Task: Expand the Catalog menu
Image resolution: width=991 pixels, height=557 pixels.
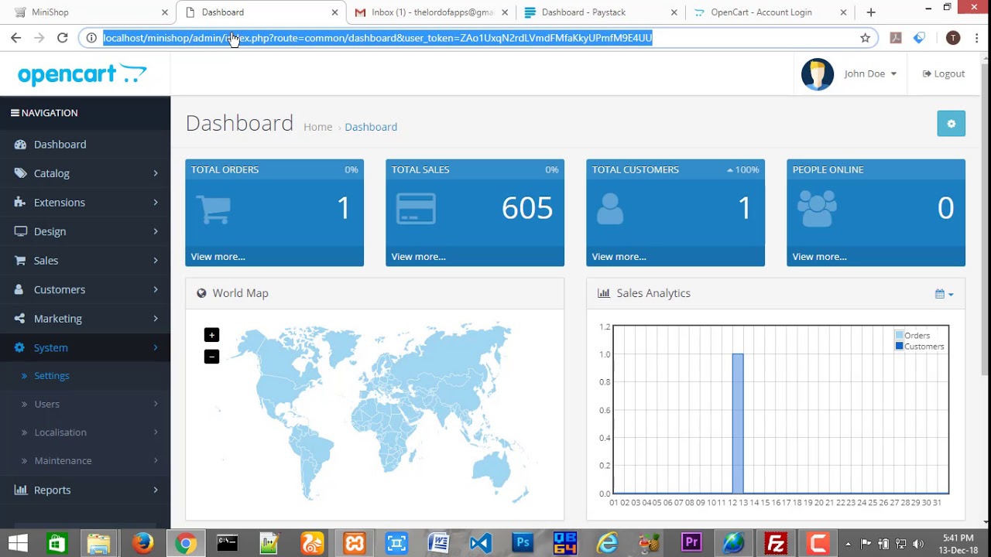Action: 156,173
